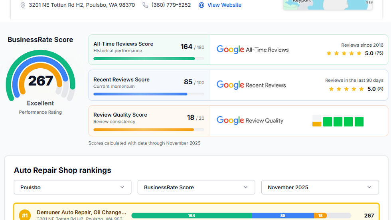
Task: Open the November 2025 date dropdown
Action: tap(320, 187)
